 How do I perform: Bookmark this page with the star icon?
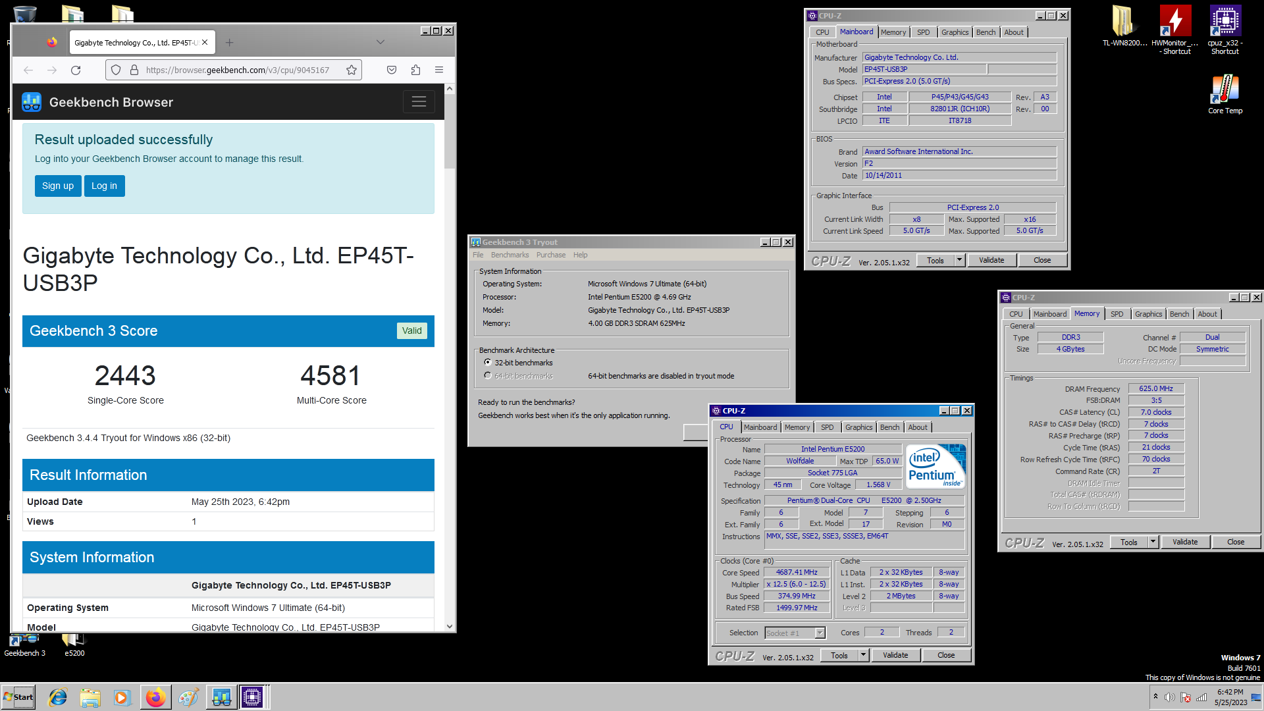pos(352,70)
